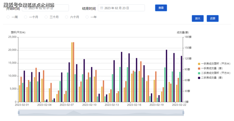Click the 二手房成交量 legend label text
The width and height of the screenshot is (234, 121).
pyautogui.click(x=212, y=78)
